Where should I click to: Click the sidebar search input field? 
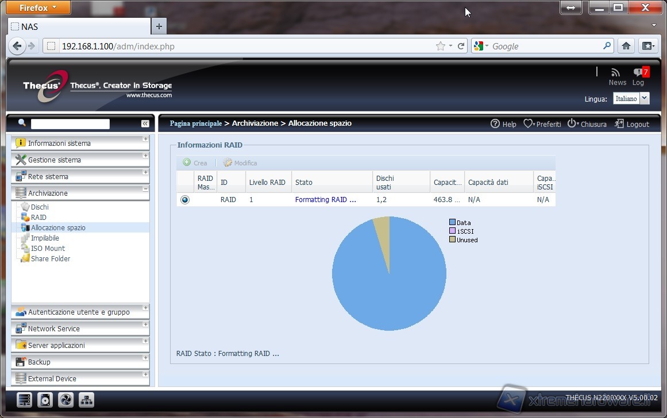point(70,123)
